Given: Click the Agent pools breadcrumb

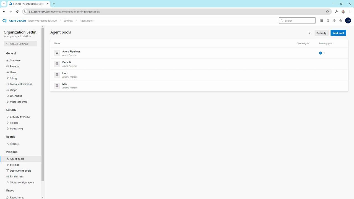Looking at the screenshot, I should coord(87,21).
